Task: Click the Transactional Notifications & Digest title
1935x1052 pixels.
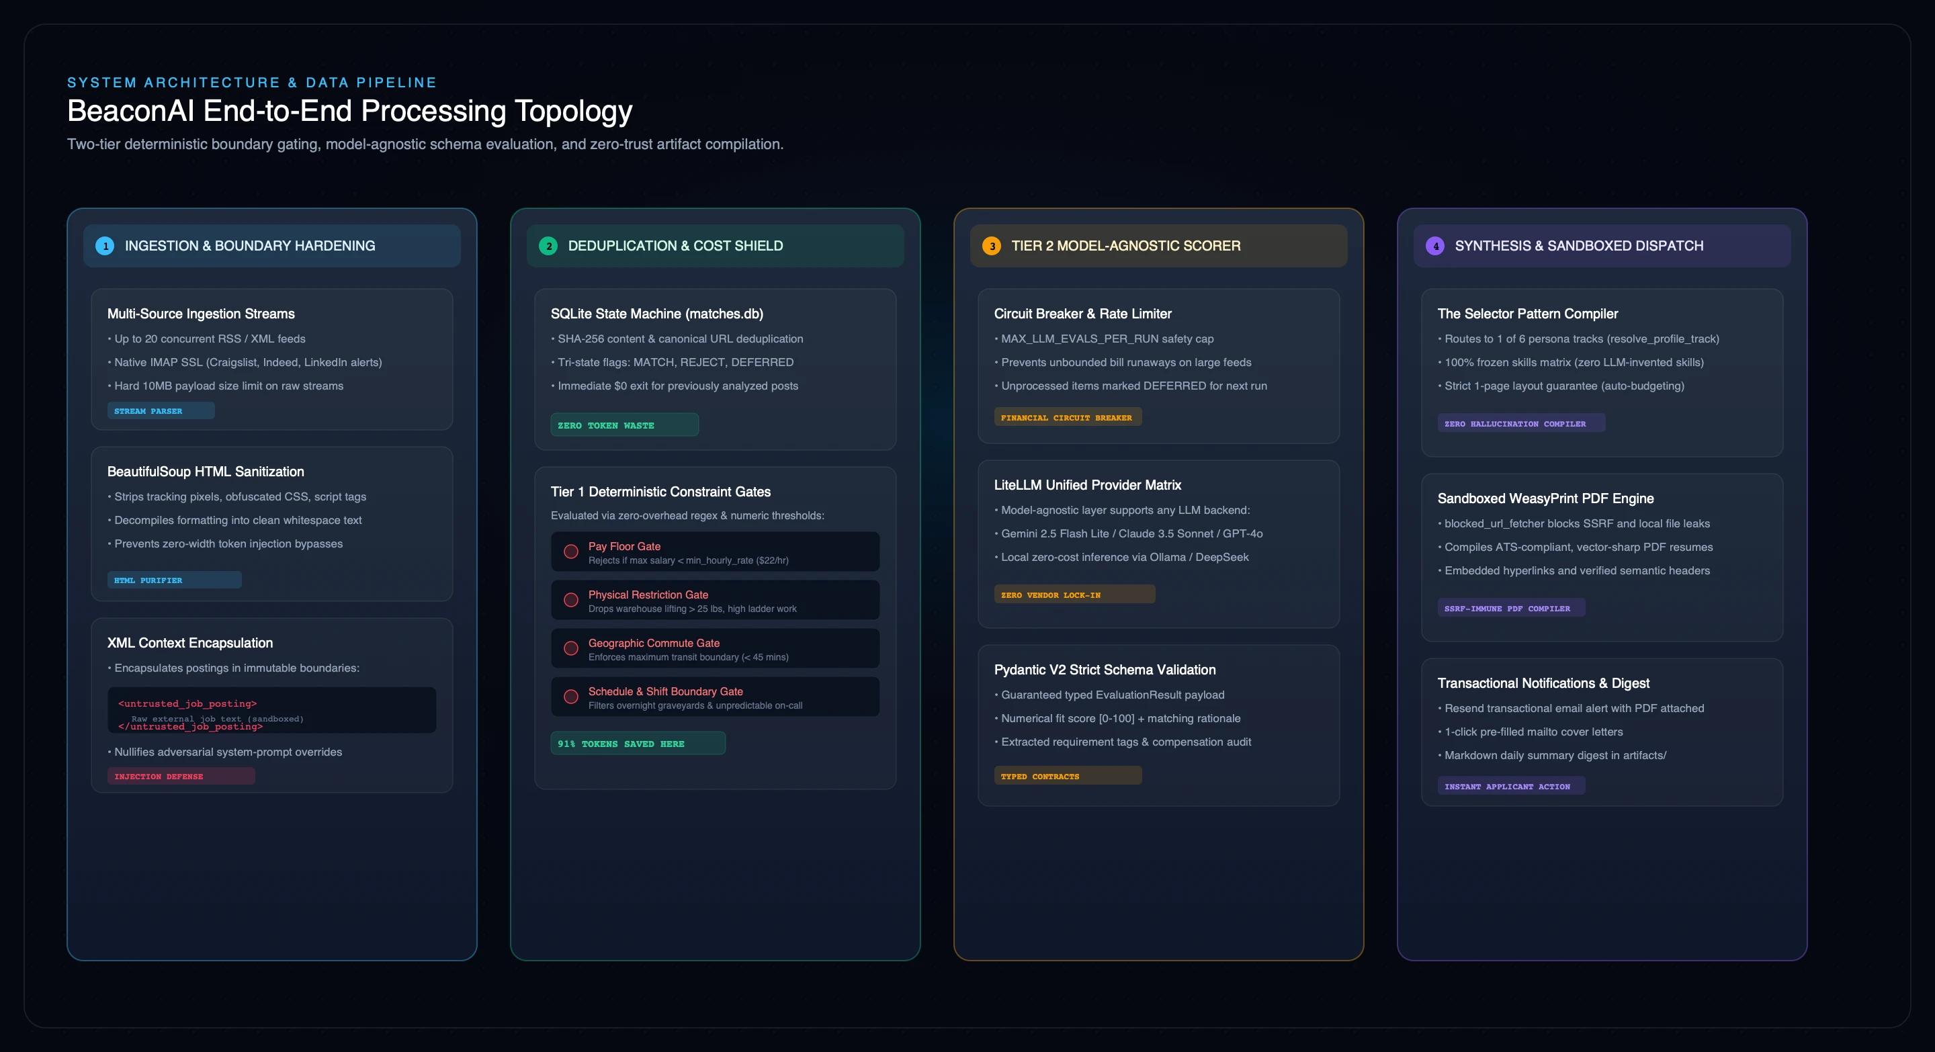Action: pyautogui.click(x=1544, y=683)
